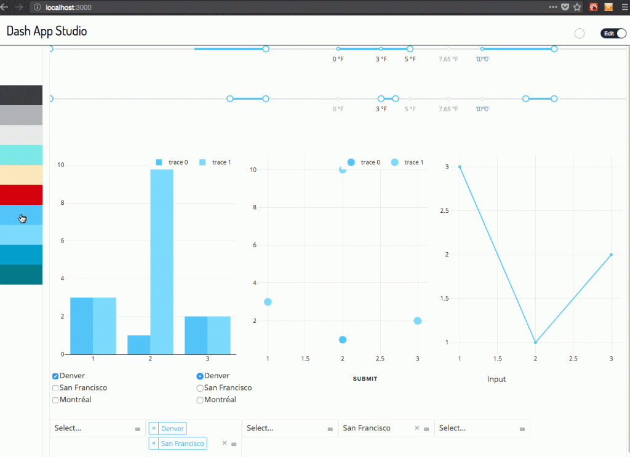This screenshot has height=457, width=630.
Task: Uncheck the Denver checkbox
Action: 55,376
